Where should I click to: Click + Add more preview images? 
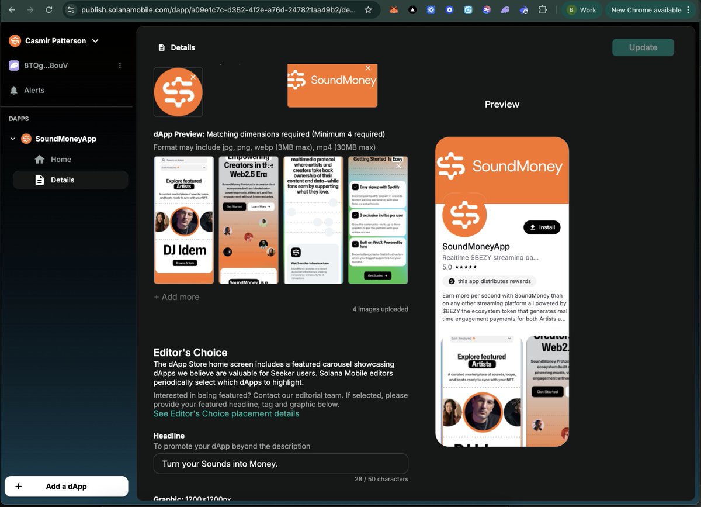[x=176, y=297]
